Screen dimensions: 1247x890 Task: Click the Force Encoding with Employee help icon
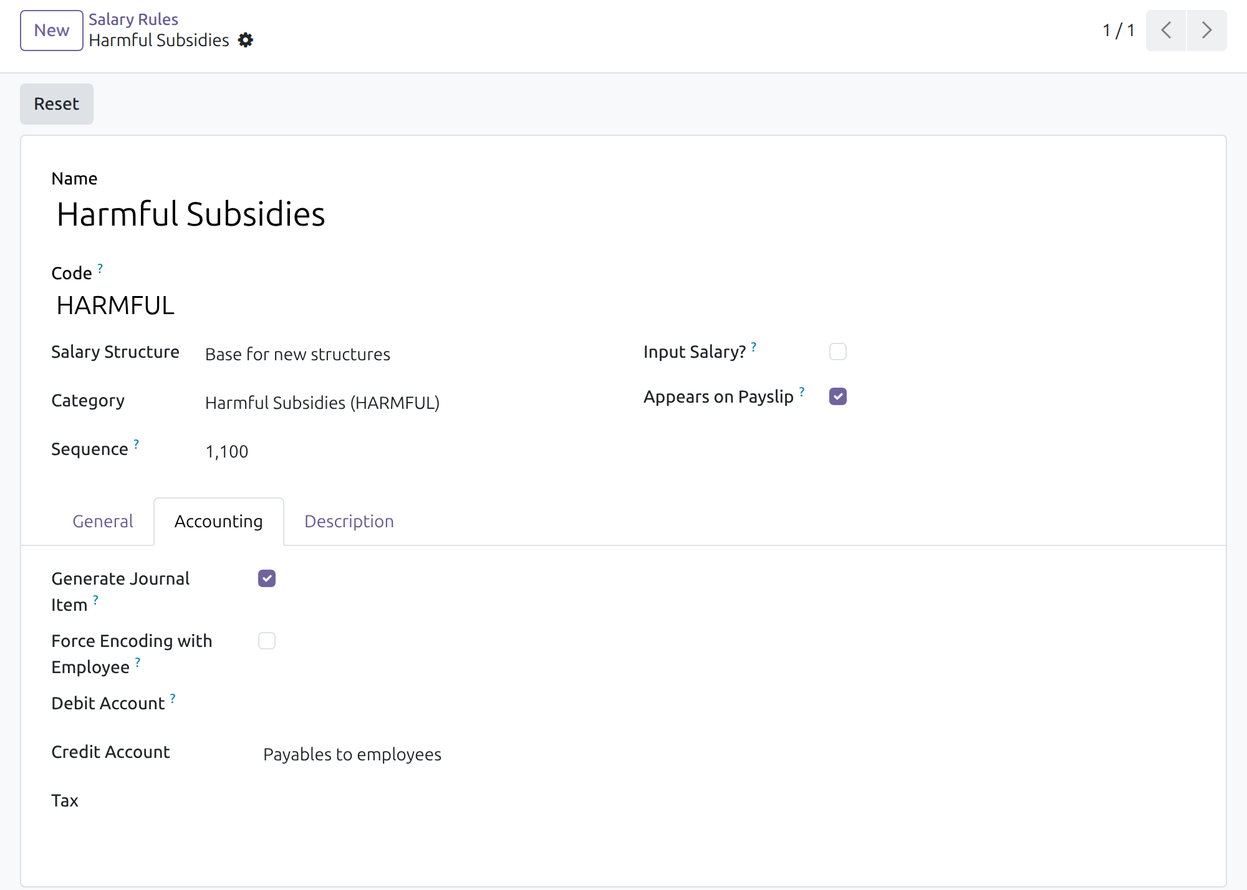click(138, 662)
